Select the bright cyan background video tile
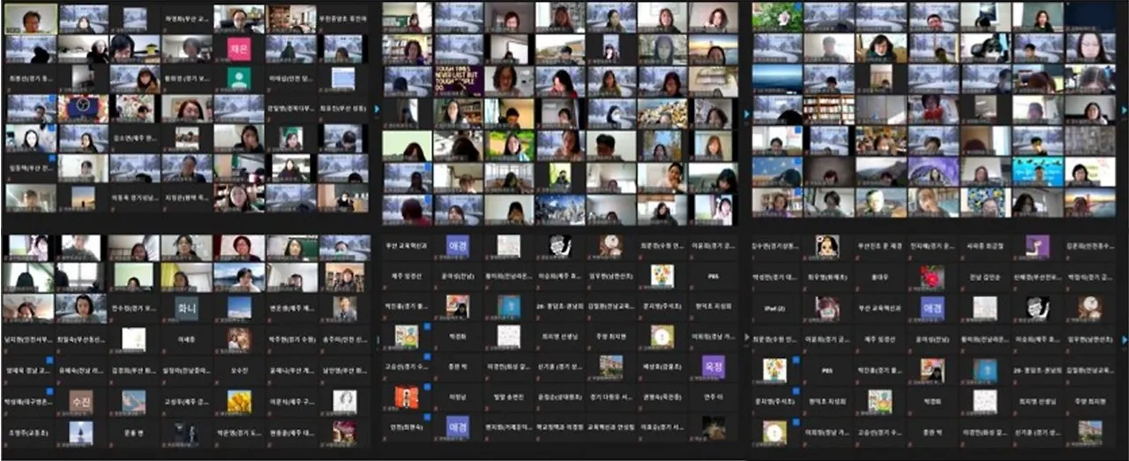 (1037, 171)
